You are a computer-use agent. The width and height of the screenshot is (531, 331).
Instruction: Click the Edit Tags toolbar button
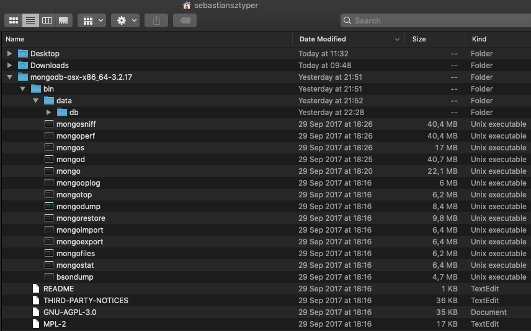185,20
